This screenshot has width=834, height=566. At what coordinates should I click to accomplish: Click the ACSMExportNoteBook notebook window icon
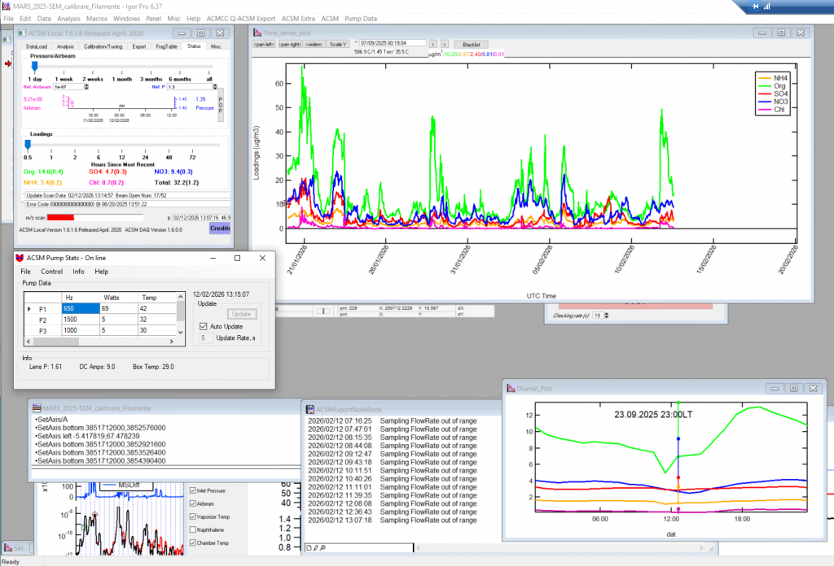(x=309, y=409)
